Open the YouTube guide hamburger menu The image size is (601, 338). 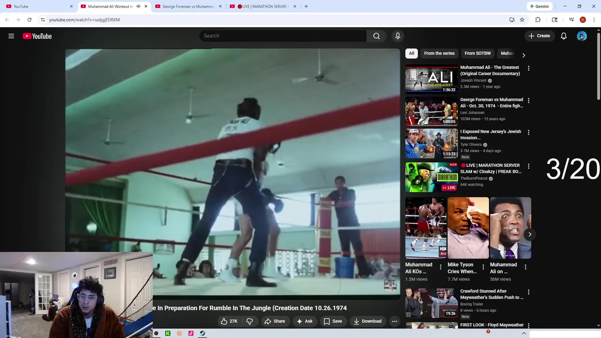(x=11, y=36)
